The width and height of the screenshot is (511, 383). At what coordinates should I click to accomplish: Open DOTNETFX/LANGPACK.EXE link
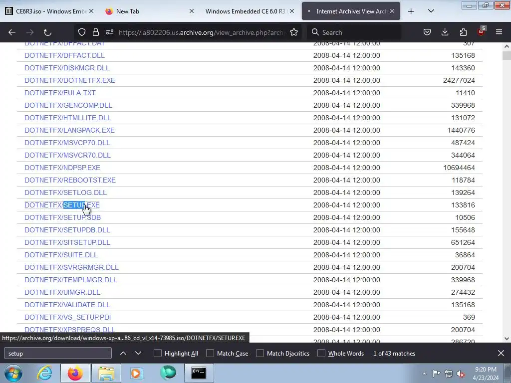69,130
